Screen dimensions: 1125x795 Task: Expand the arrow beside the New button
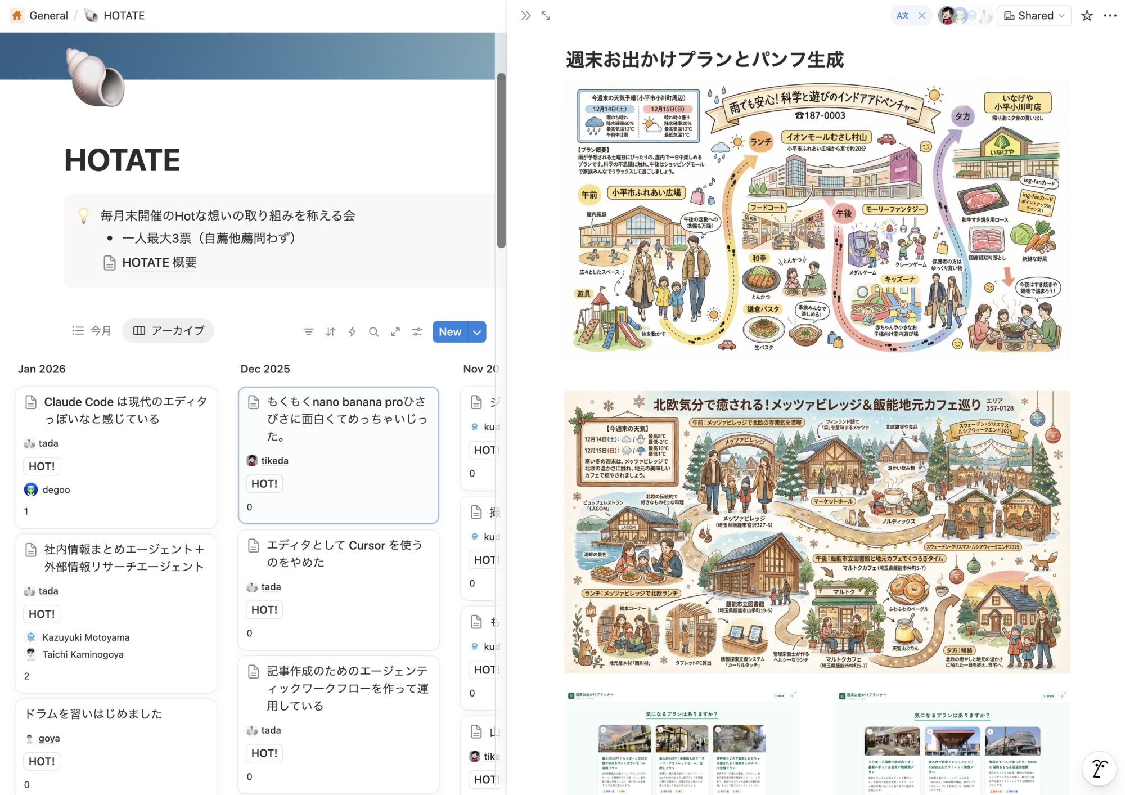pyautogui.click(x=478, y=332)
